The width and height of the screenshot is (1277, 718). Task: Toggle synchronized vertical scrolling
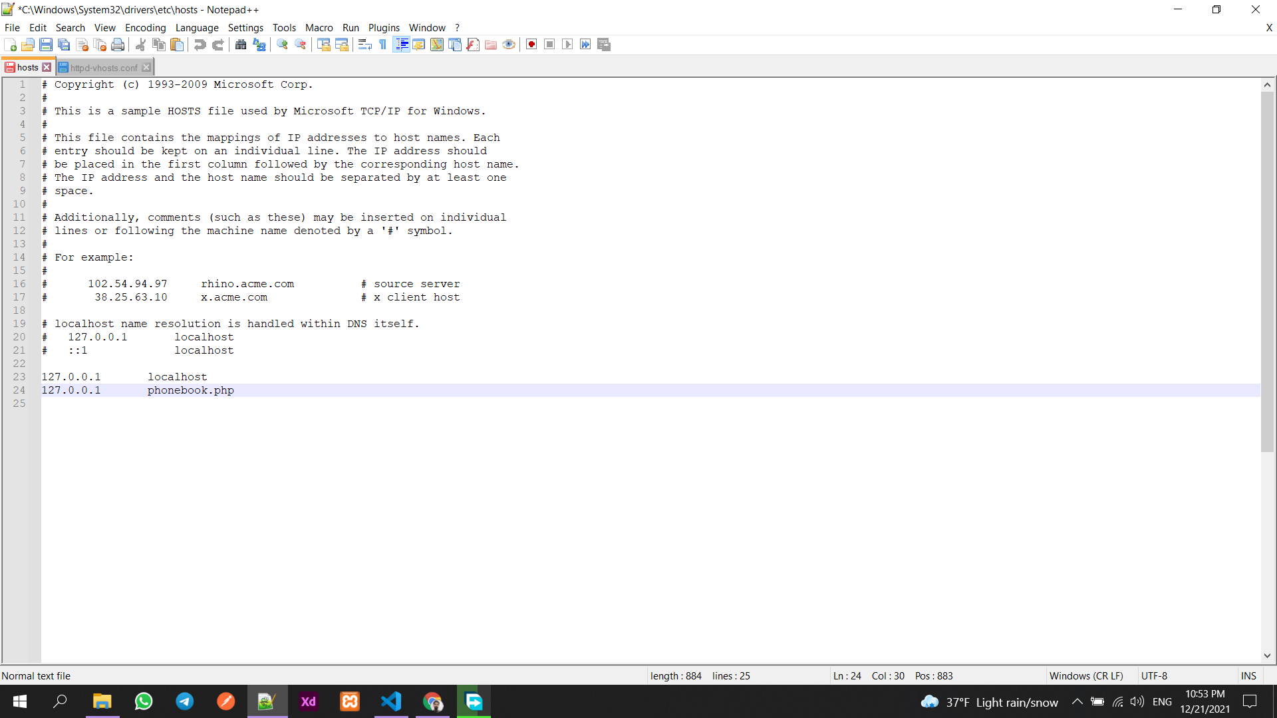click(x=324, y=45)
